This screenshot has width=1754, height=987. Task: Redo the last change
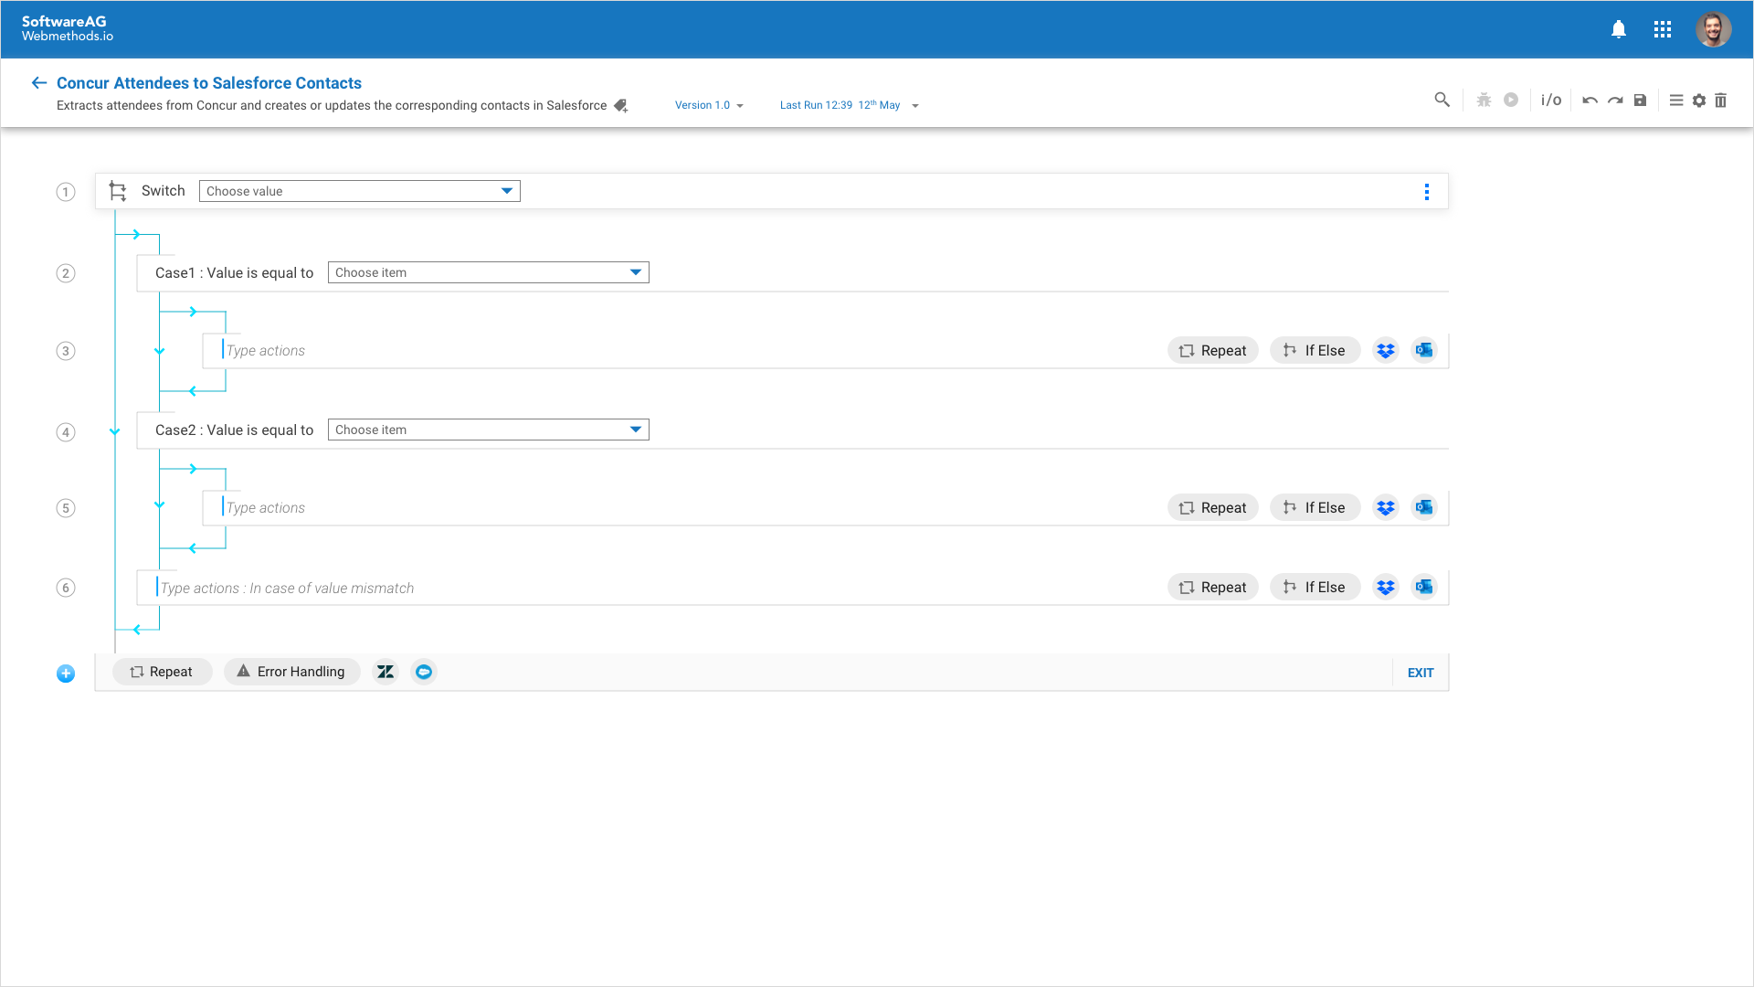coord(1615,101)
